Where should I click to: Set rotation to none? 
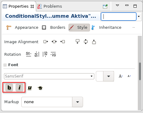29,54
